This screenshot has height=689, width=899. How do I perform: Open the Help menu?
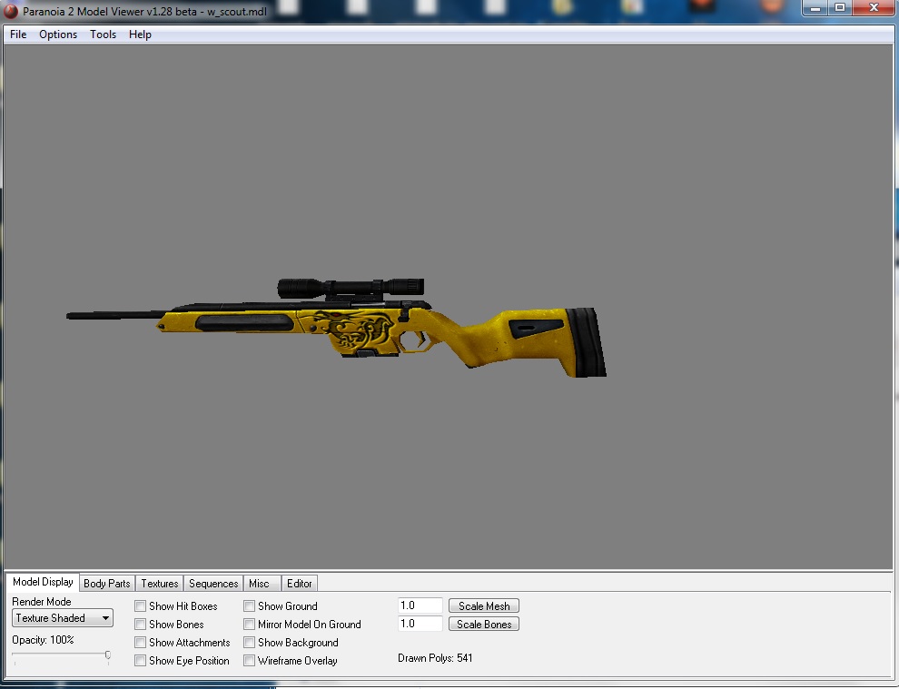click(x=140, y=34)
